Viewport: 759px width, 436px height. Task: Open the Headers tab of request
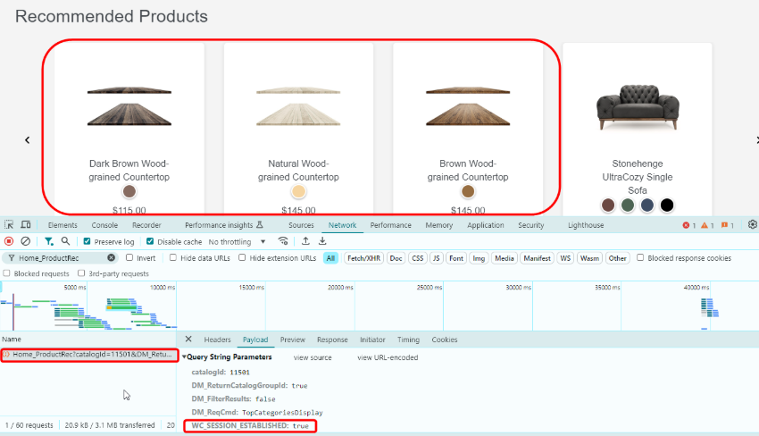pos(217,340)
